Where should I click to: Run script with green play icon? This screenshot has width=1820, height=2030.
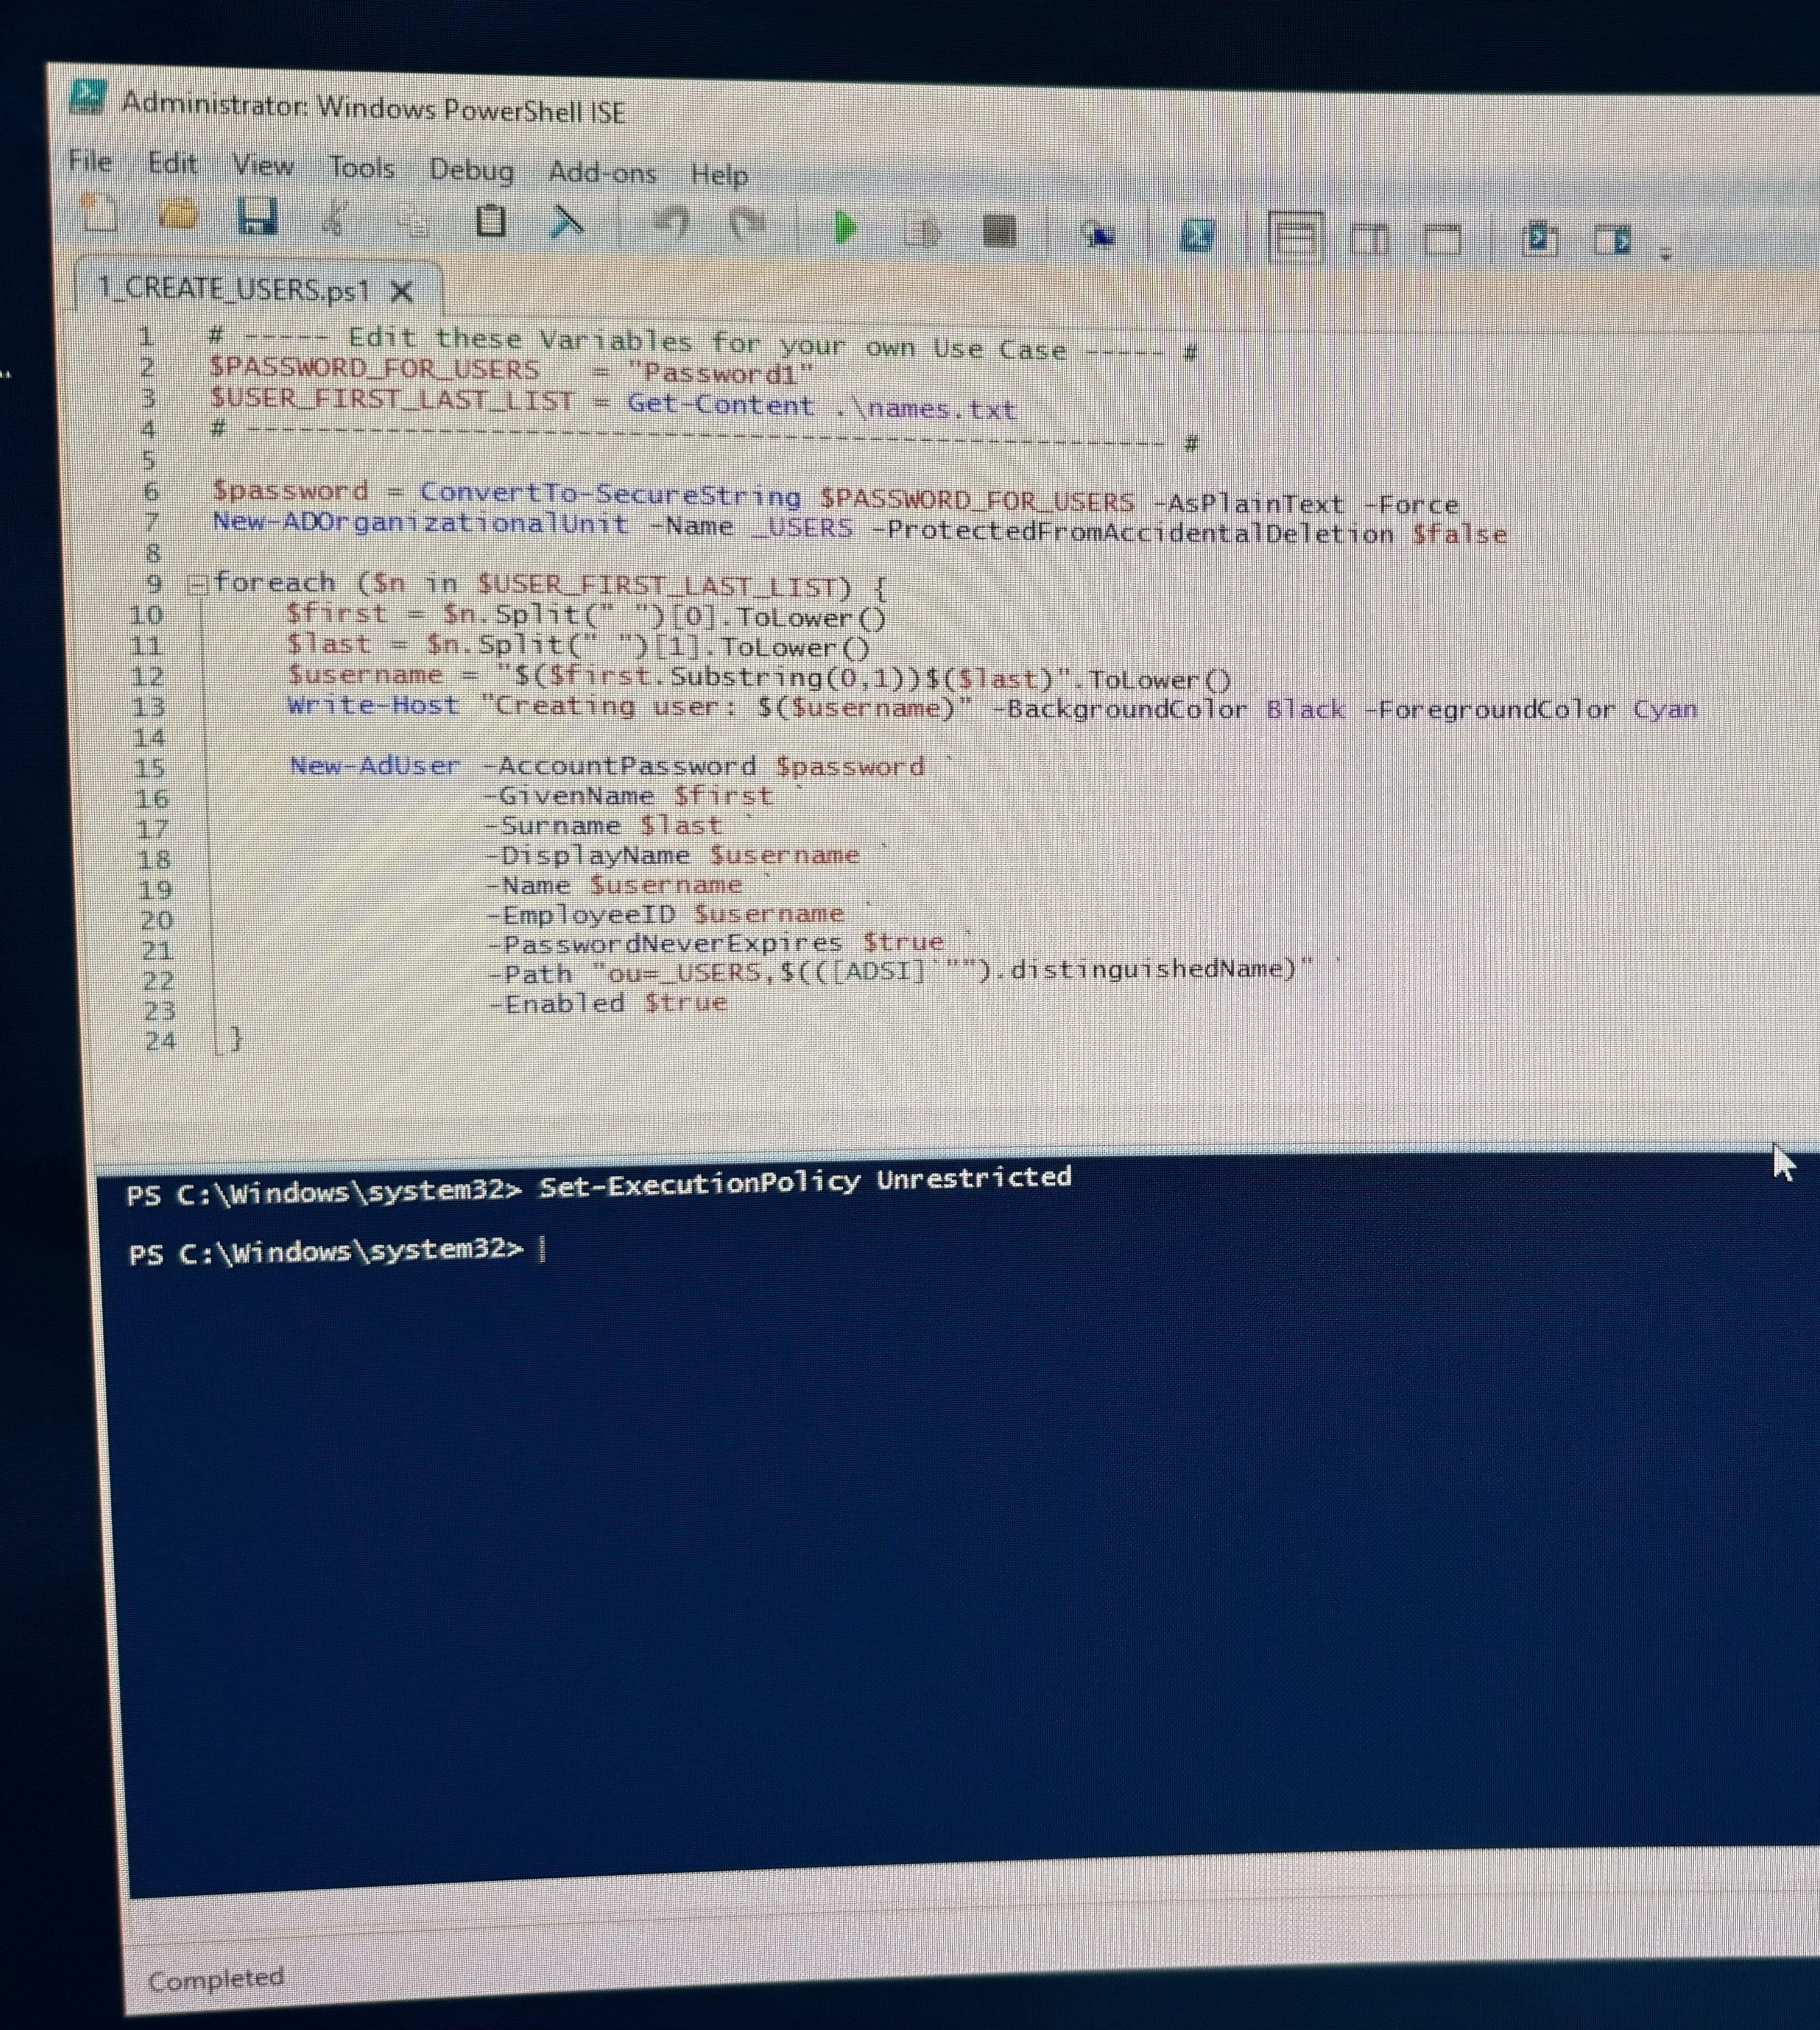tap(845, 229)
